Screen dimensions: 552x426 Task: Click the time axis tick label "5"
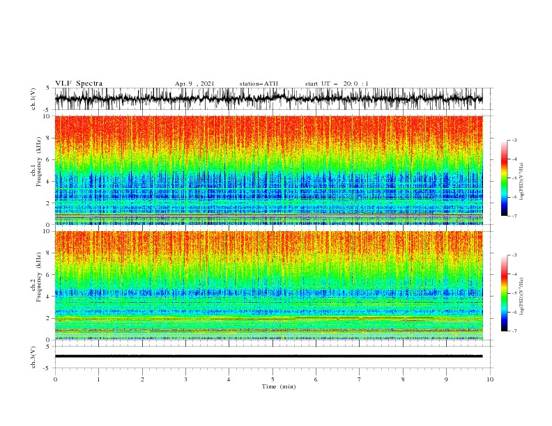[273, 379]
